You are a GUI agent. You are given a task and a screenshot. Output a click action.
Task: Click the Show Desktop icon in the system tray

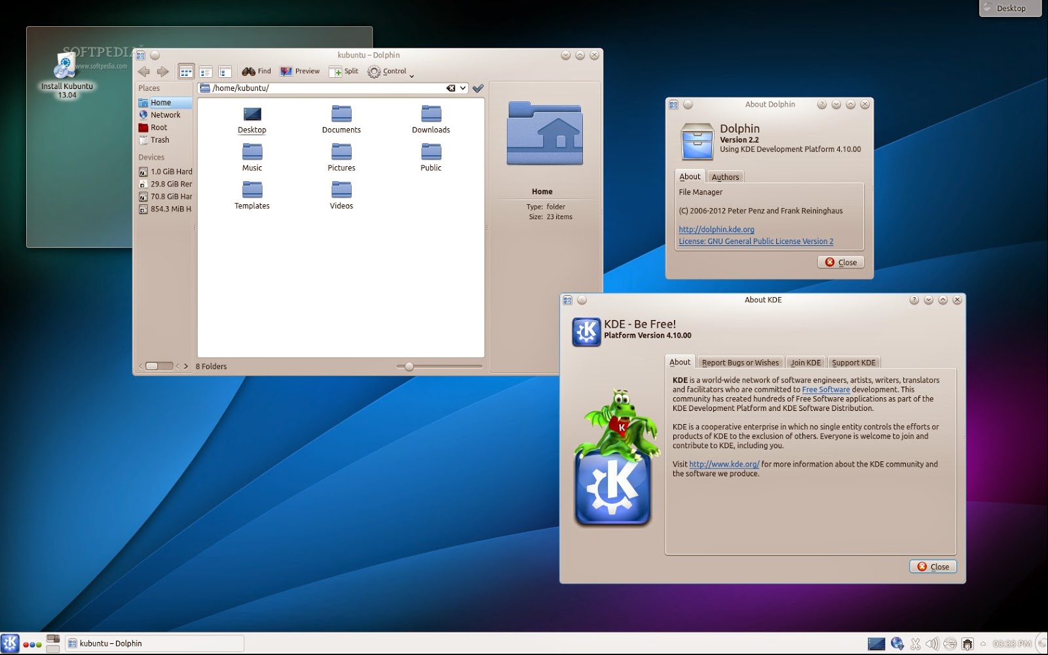pos(876,644)
